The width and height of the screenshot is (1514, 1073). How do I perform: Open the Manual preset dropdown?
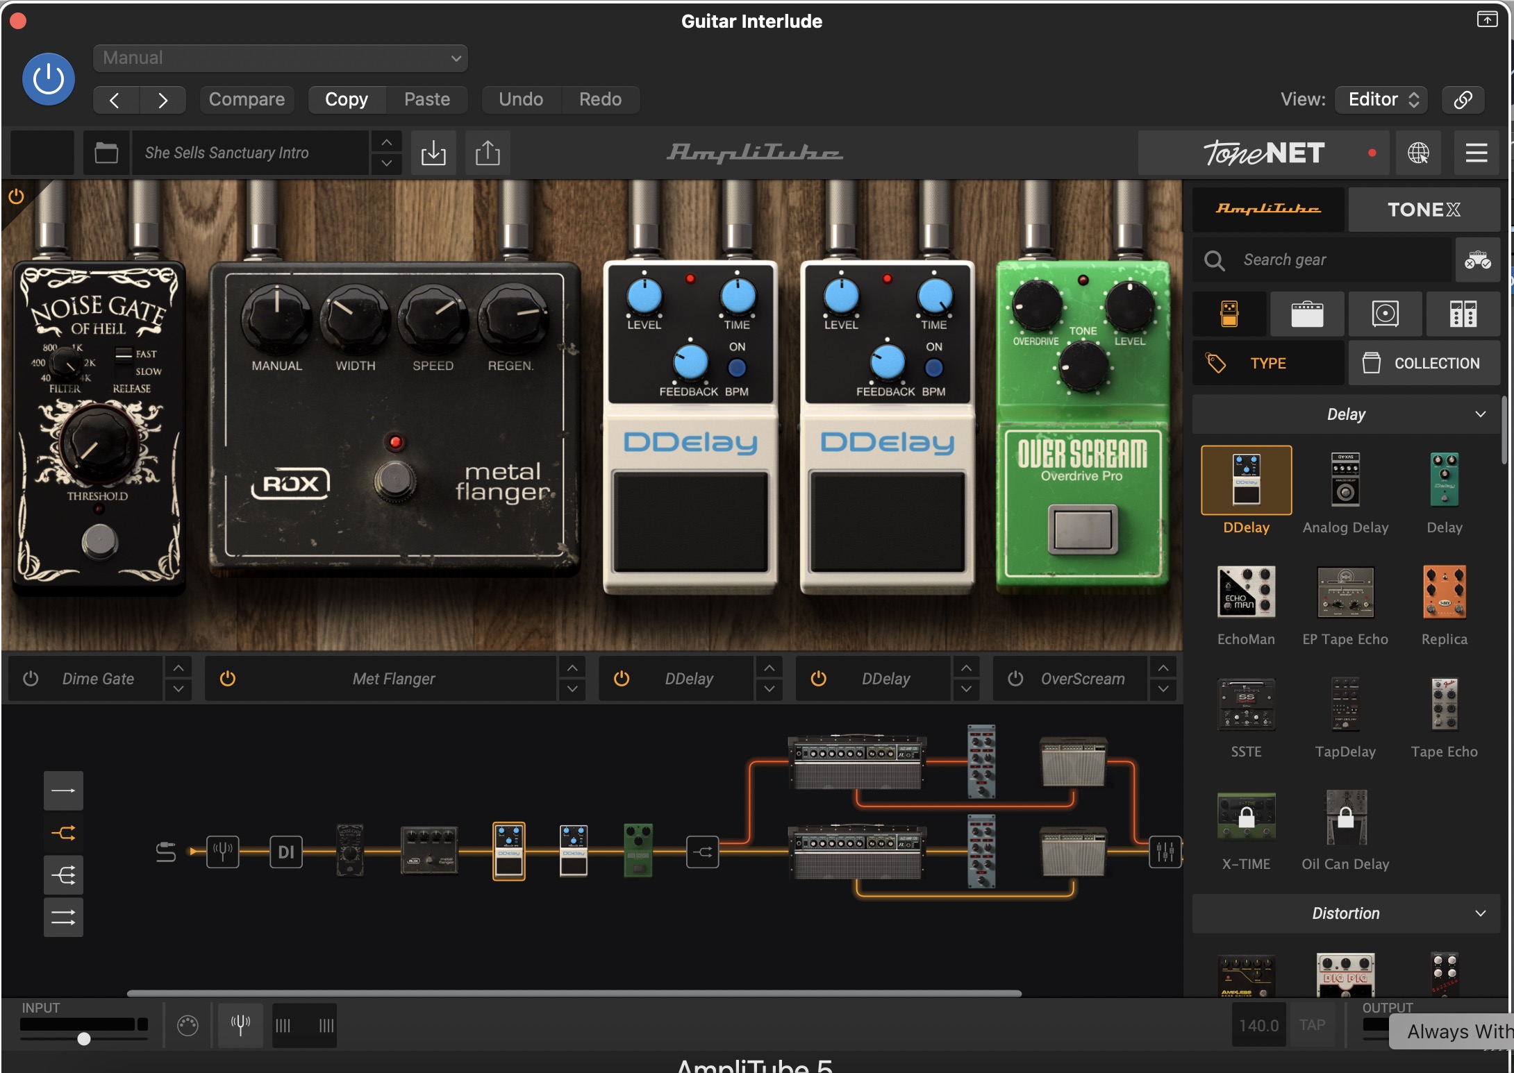[281, 58]
